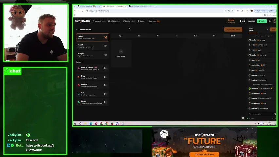The image size is (279, 157).
Task: Select the Shared battle mode
Action: point(92,46)
